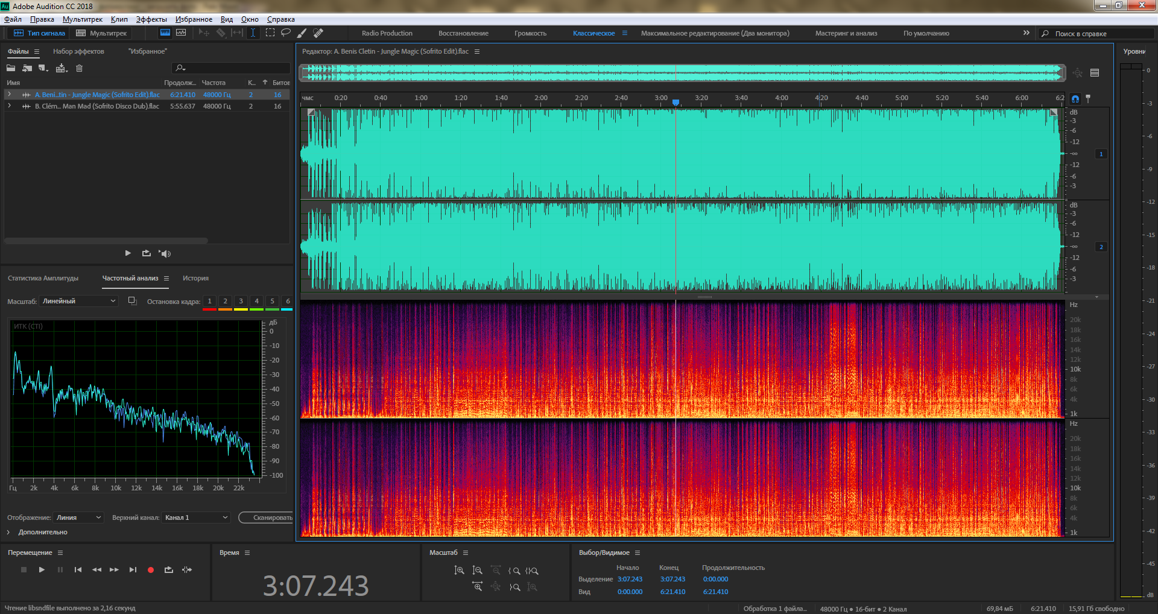Viewport: 1158px width, 614px height.
Task: Open the Канал 1 channel dropdown
Action: (x=196, y=517)
